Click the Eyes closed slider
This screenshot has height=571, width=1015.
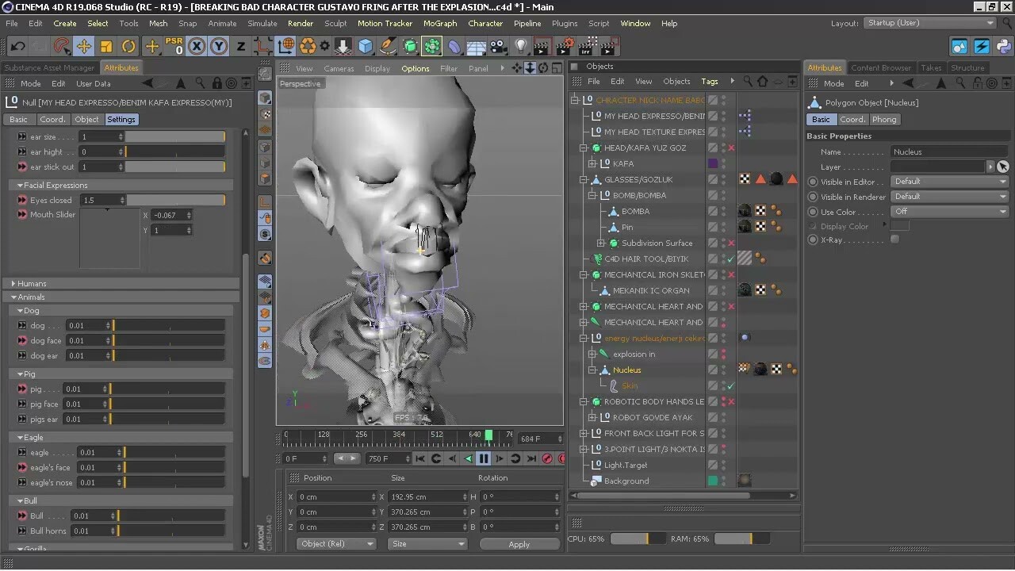click(x=176, y=201)
